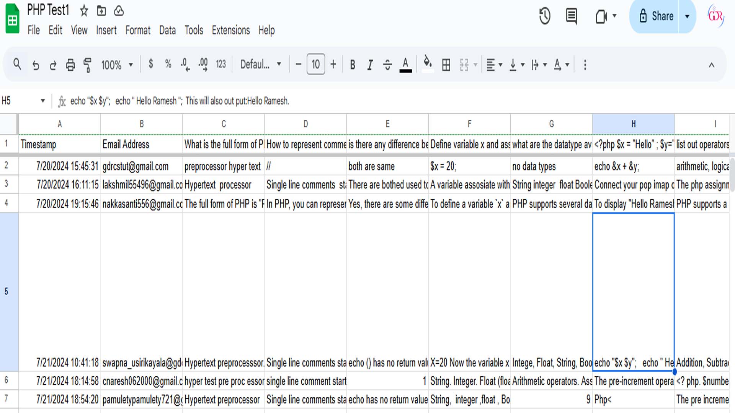Toggle italic formatting
735x413 pixels.
point(370,65)
